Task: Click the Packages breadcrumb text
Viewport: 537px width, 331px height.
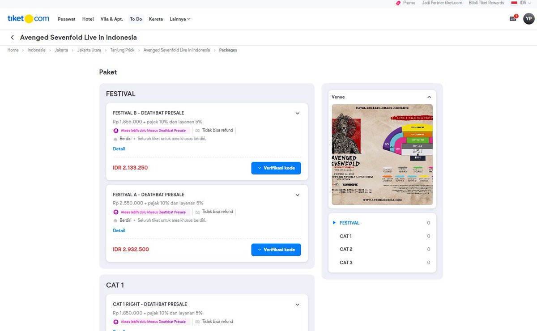Action: (x=228, y=50)
